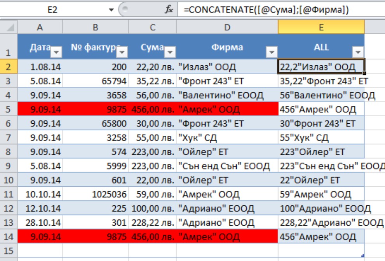
Task: Click the Фирма header cell
Action: (x=227, y=46)
